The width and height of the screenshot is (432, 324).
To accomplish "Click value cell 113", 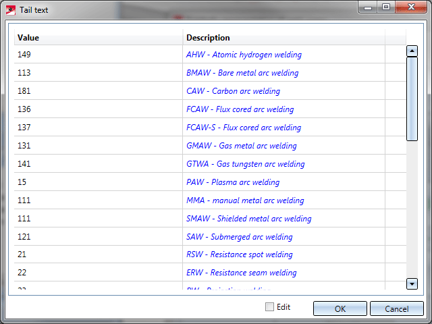I will coord(99,72).
